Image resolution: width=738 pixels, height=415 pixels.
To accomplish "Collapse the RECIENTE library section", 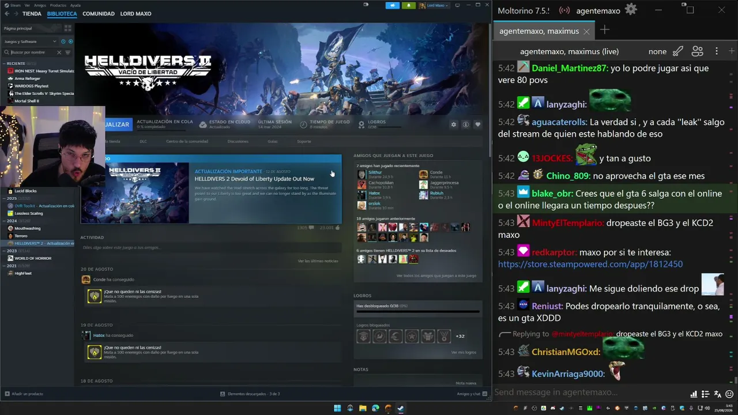I will pyautogui.click(x=5, y=63).
